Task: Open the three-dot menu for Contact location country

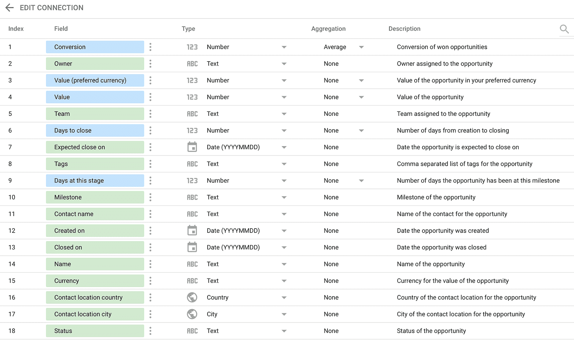Action: coord(151,297)
